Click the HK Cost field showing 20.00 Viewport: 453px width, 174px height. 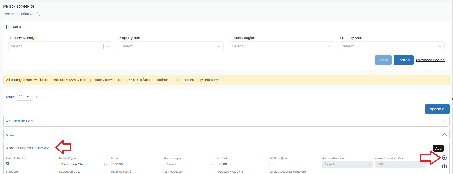(x=242, y=164)
